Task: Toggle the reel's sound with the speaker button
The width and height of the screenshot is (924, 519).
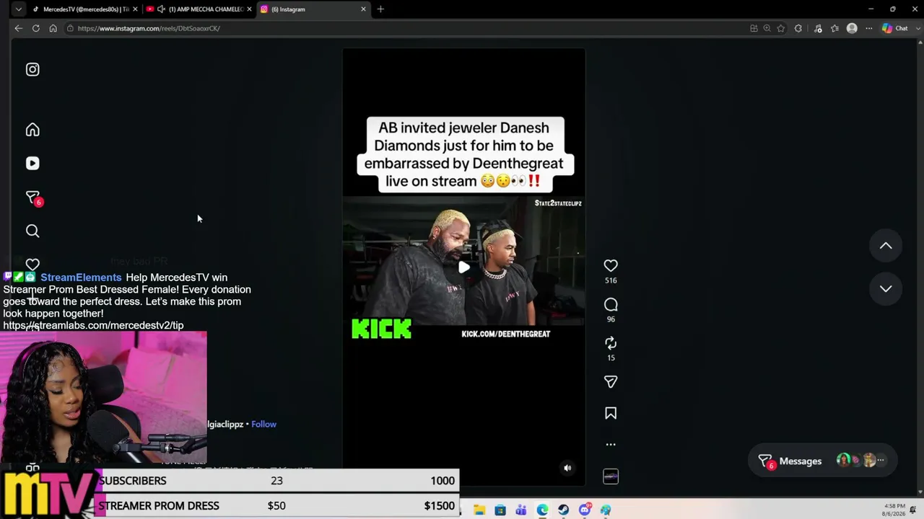Action: pyautogui.click(x=567, y=468)
